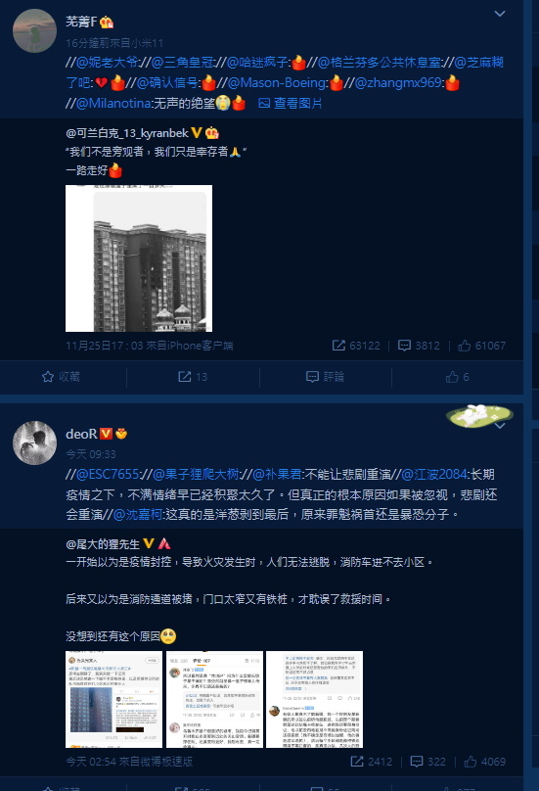The height and width of the screenshot is (791, 539).
Task: Like 芜菁F's post showing 6 likes
Action: coord(457,377)
